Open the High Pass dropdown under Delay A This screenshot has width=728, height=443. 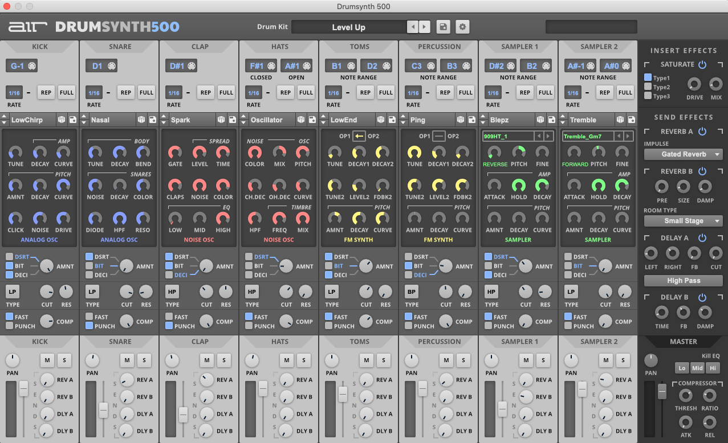(683, 280)
